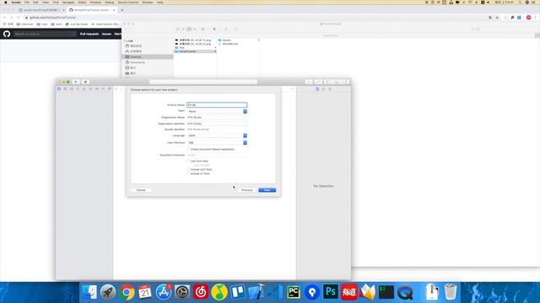
Task: Open System Preferences gear in Dock
Action: tap(182, 292)
